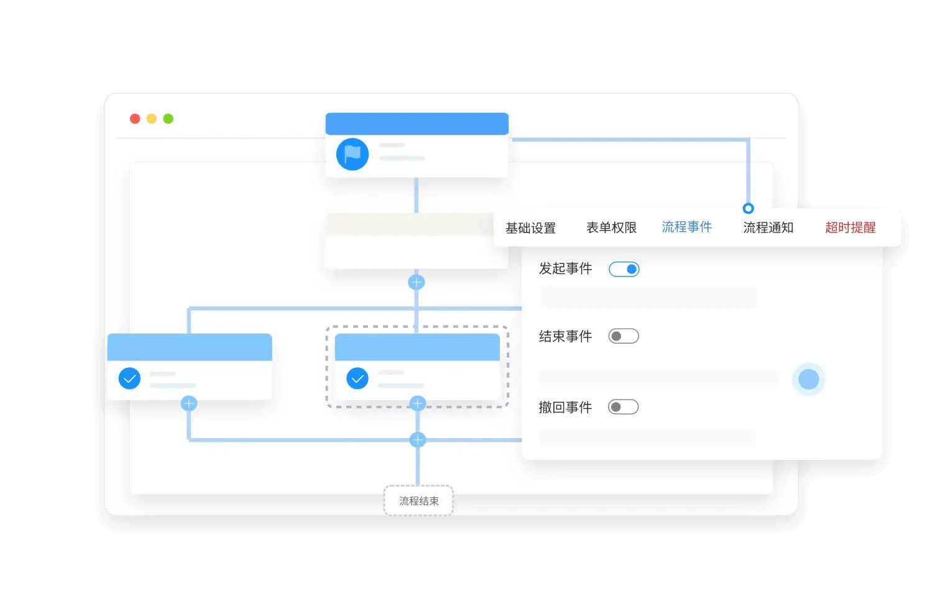Click the input field under 发起事件

pyautogui.click(x=648, y=297)
